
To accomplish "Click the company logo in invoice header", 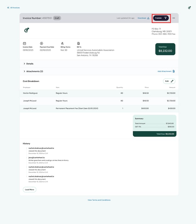I will coord(27,30).
